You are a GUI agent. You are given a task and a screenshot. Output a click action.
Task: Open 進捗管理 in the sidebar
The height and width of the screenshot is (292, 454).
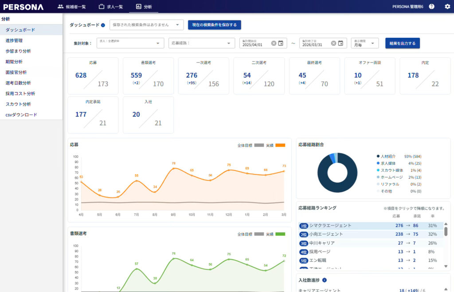31,40
